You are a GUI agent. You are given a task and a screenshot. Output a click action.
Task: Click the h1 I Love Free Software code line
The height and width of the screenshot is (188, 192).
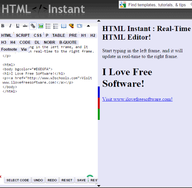pyautogui.click(x=34, y=73)
